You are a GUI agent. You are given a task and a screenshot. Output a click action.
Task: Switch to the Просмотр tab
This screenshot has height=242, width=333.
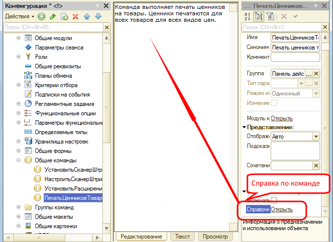tap(215, 237)
